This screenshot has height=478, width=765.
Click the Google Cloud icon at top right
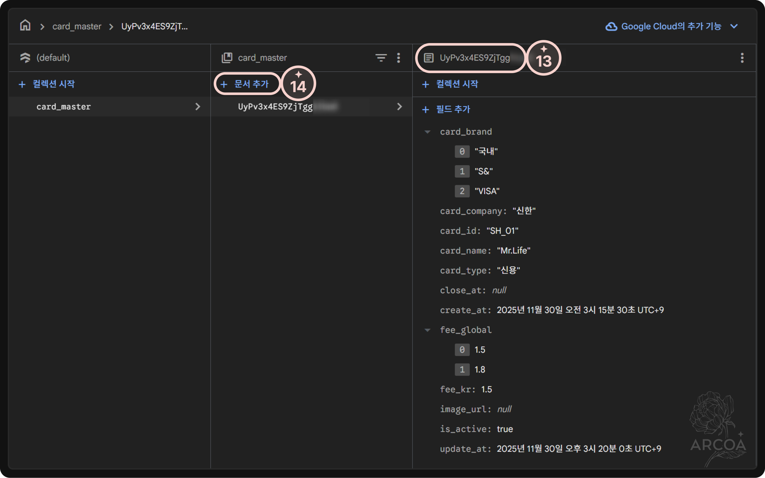coord(611,26)
